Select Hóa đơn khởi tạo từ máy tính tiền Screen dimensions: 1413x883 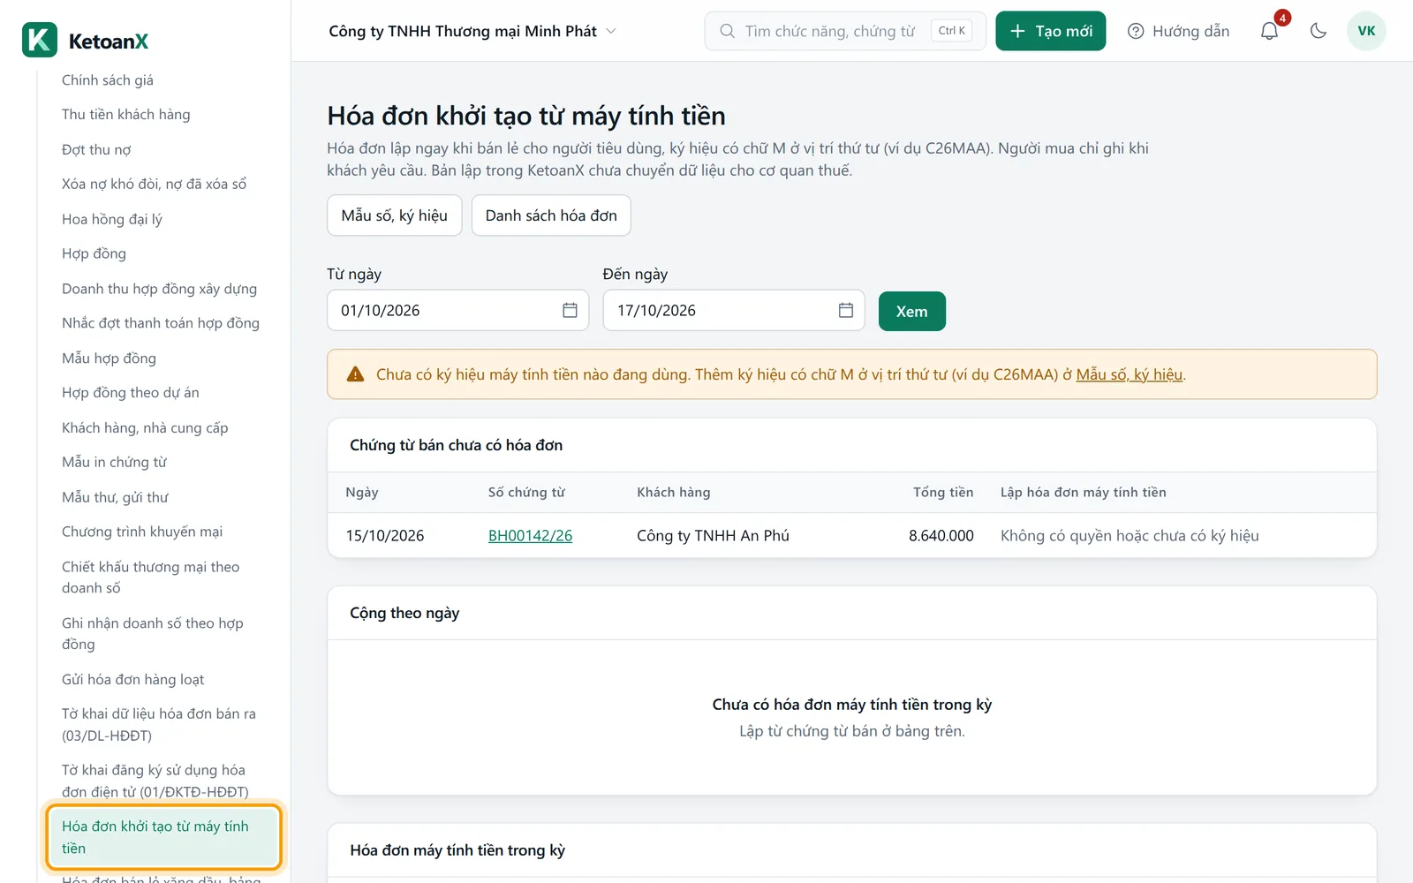pyautogui.click(x=164, y=837)
